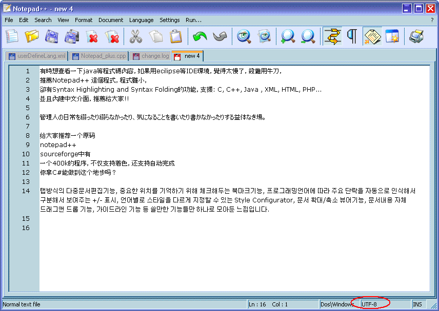Viewport: 439px width, 311px height.
Task: Click line number 9 in the margin
Action: tap(28, 145)
